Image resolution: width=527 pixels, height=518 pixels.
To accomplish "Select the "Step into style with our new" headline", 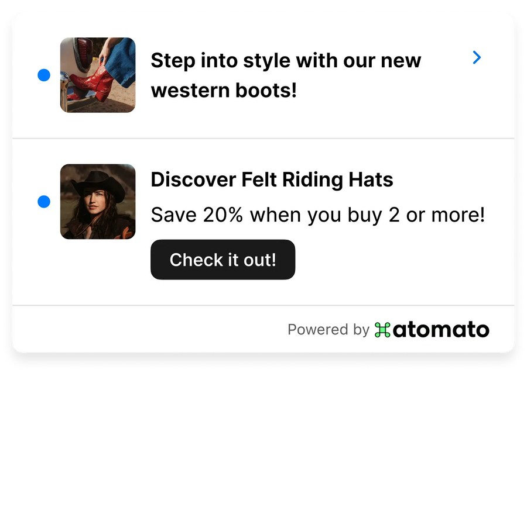I will coord(286,61).
